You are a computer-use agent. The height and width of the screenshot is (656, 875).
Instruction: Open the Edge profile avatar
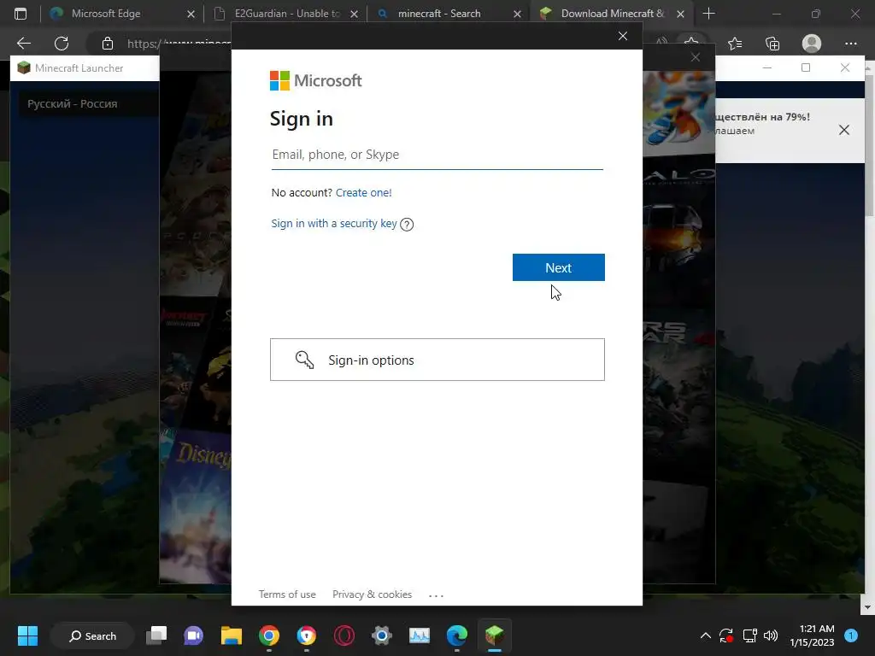812,44
